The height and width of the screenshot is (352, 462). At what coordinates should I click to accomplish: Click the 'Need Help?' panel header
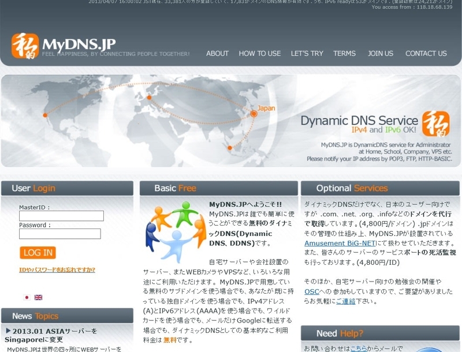pos(380,333)
